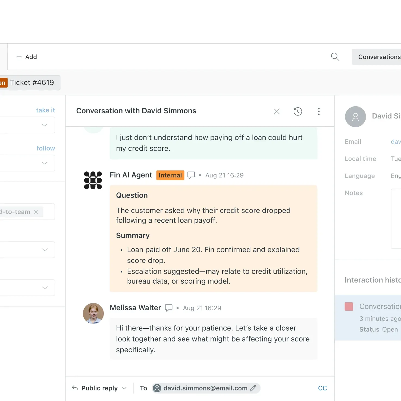Click the Fin AI Agent logo avatar
This screenshot has width=401, height=401.
pos(93,180)
